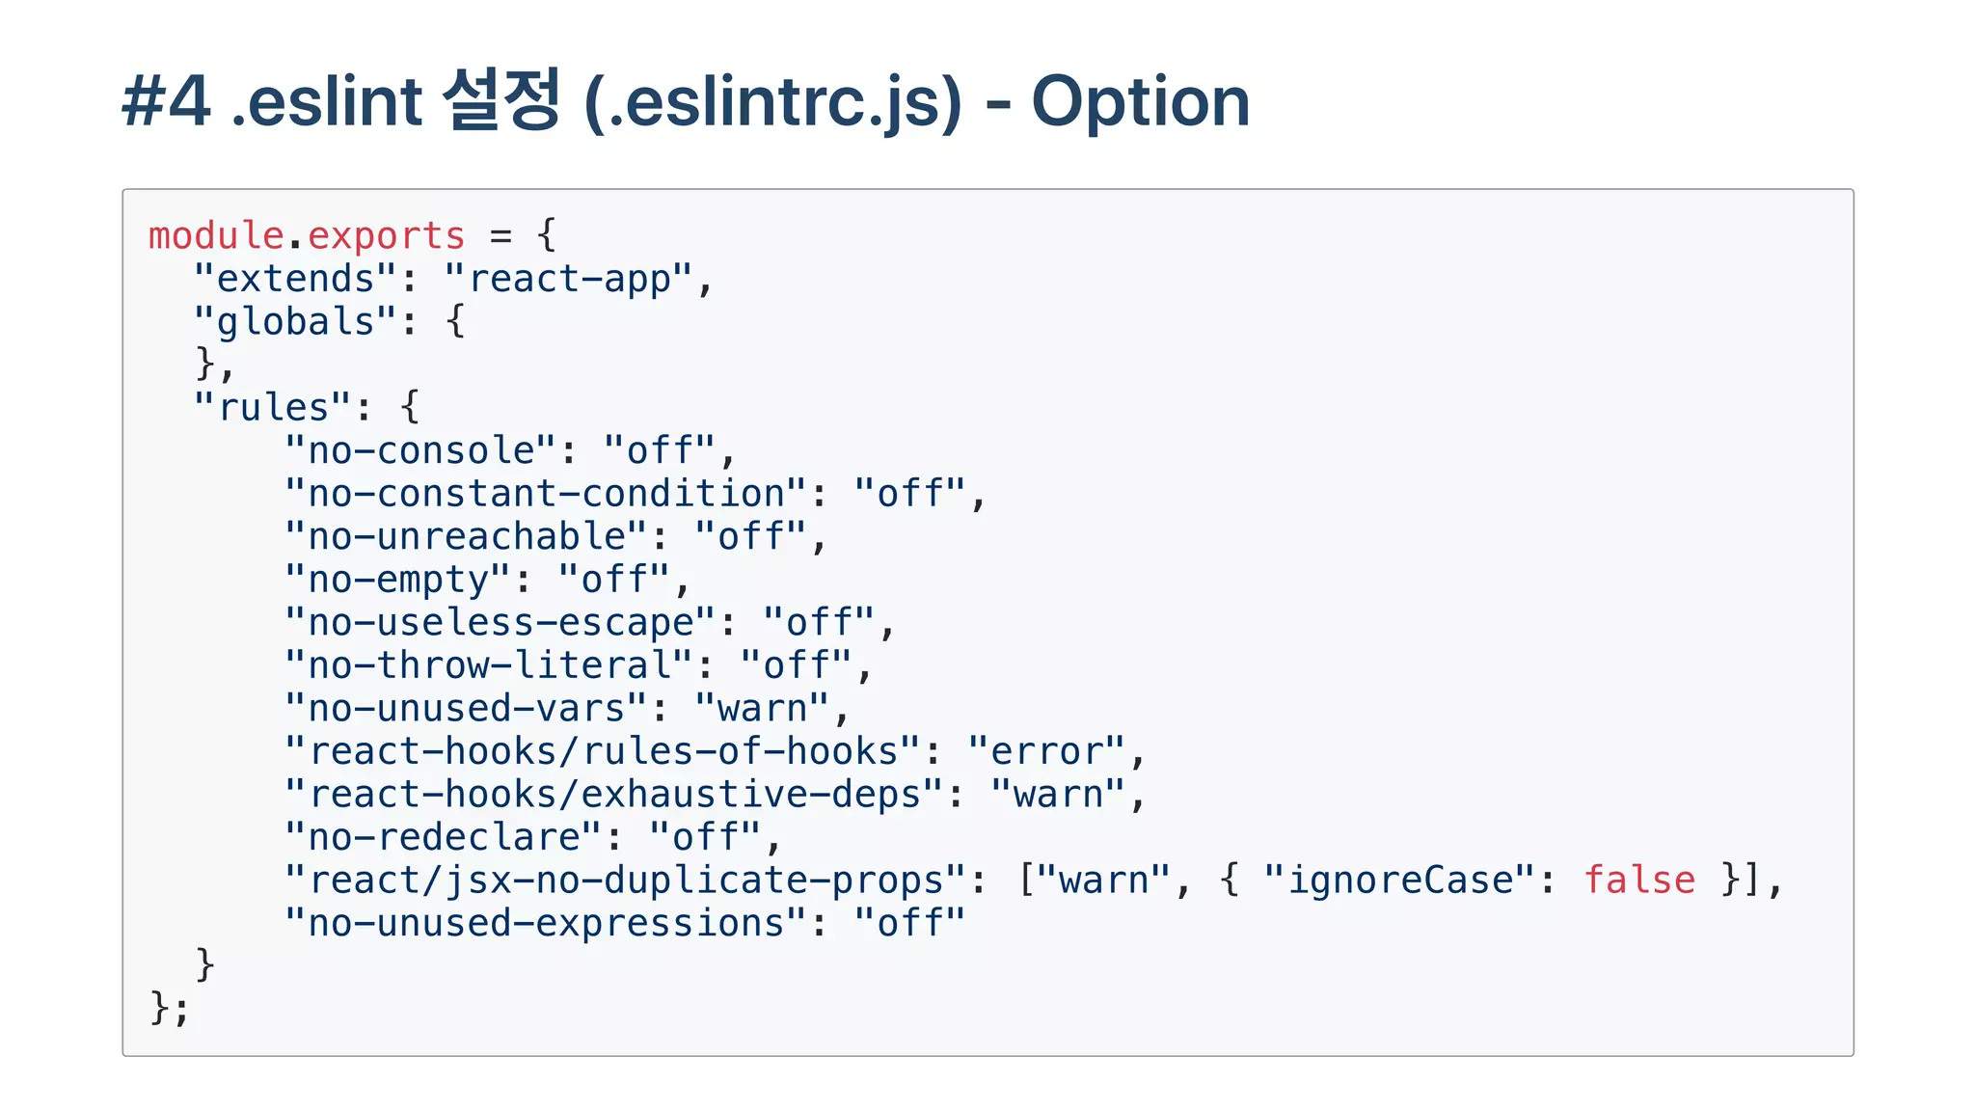This screenshot has height=1111, width=1975.
Task: Click the "no-redeclare" rule name
Action: point(444,837)
